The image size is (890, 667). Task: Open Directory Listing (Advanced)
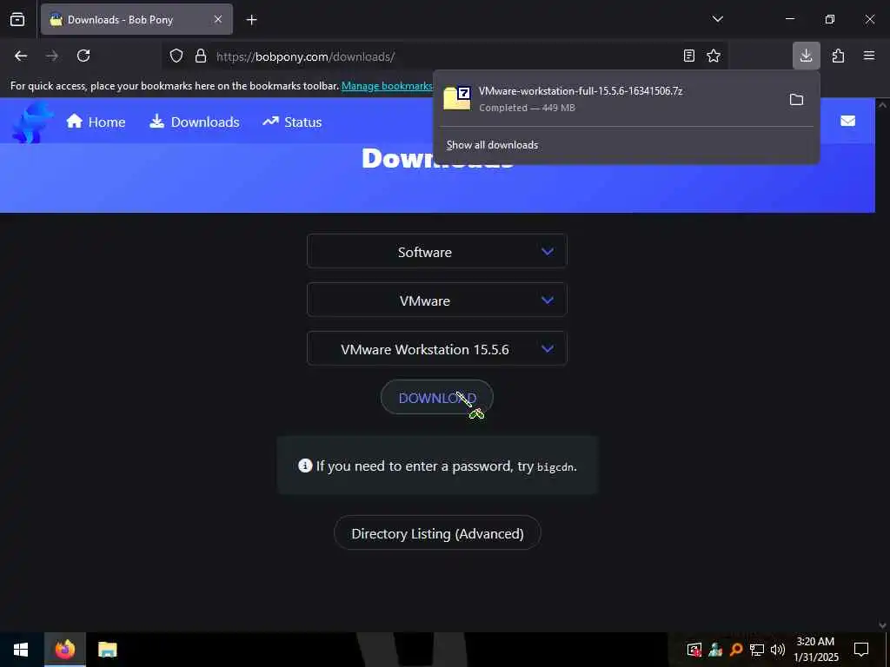437,533
